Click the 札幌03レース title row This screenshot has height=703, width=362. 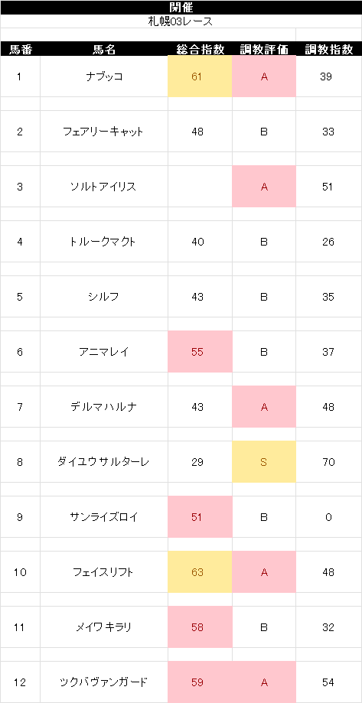(x=181, y=21)
